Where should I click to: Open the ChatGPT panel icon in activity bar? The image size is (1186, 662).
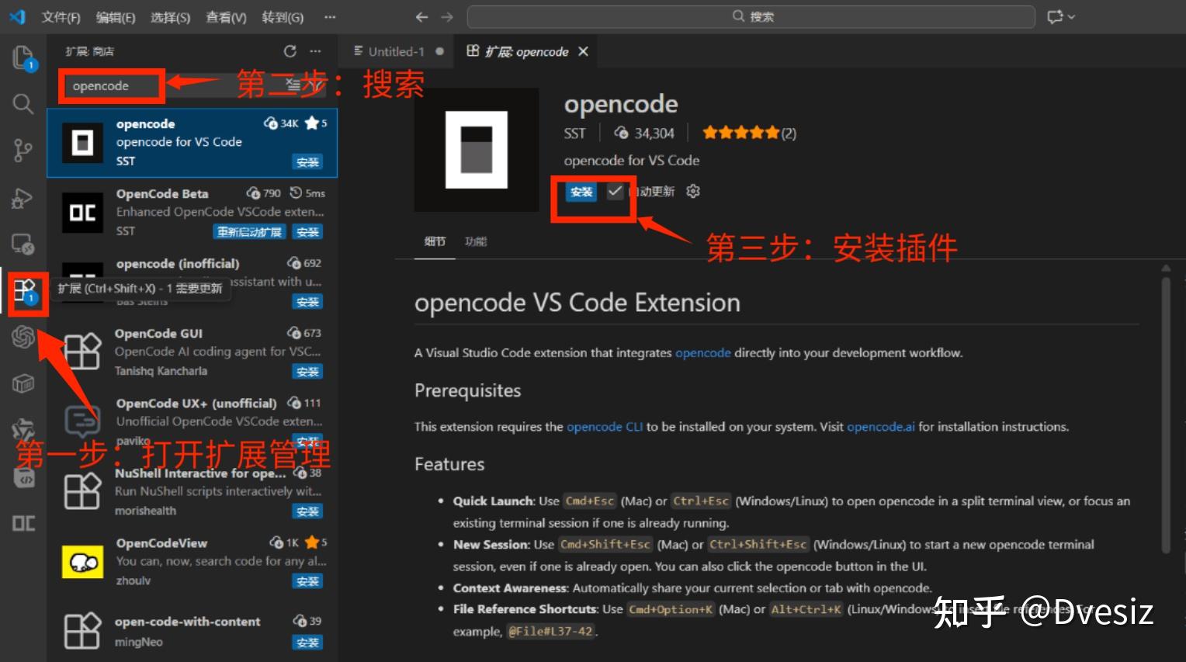click(23, 338)
